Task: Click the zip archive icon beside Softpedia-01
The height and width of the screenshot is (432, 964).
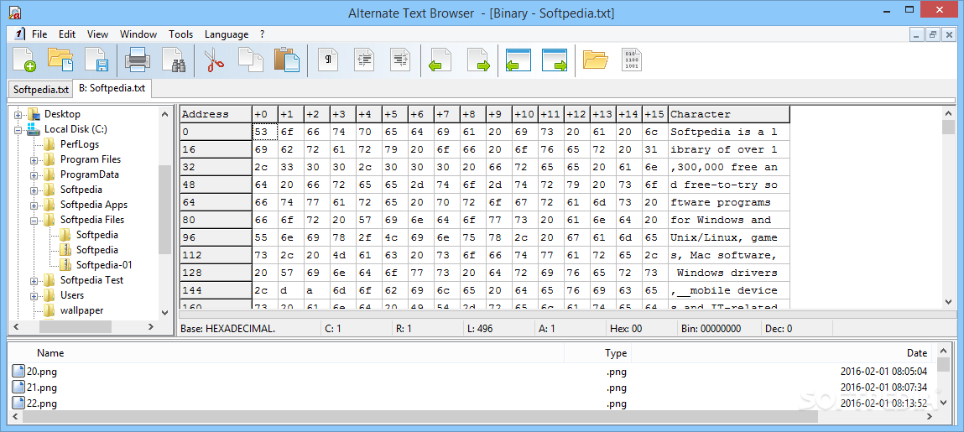Action: (x=65, y=265)
